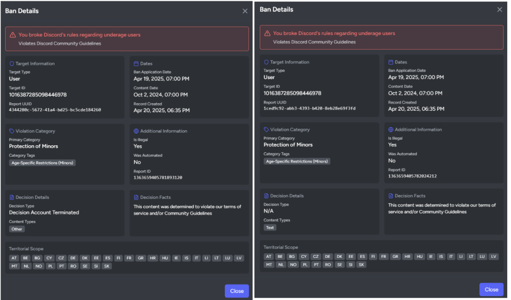The height and width of the screenshot is (300, 511).
Task: Click the LV country tag in left dialog
Action: [239, 258]
